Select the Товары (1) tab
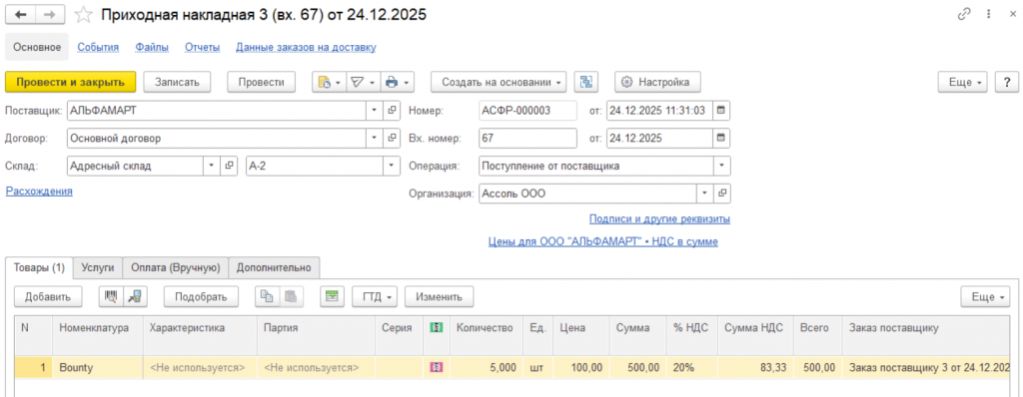This screenshot has width=1023, height=397. (x=39, y=267)
